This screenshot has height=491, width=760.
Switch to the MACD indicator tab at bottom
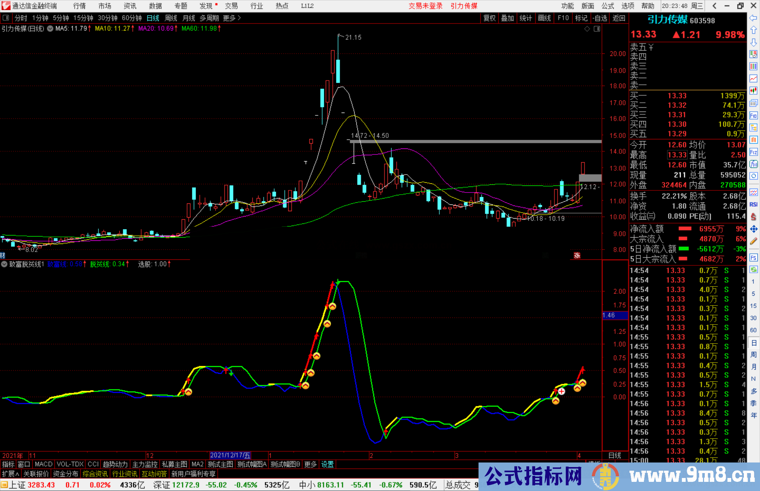pos(43,464)
